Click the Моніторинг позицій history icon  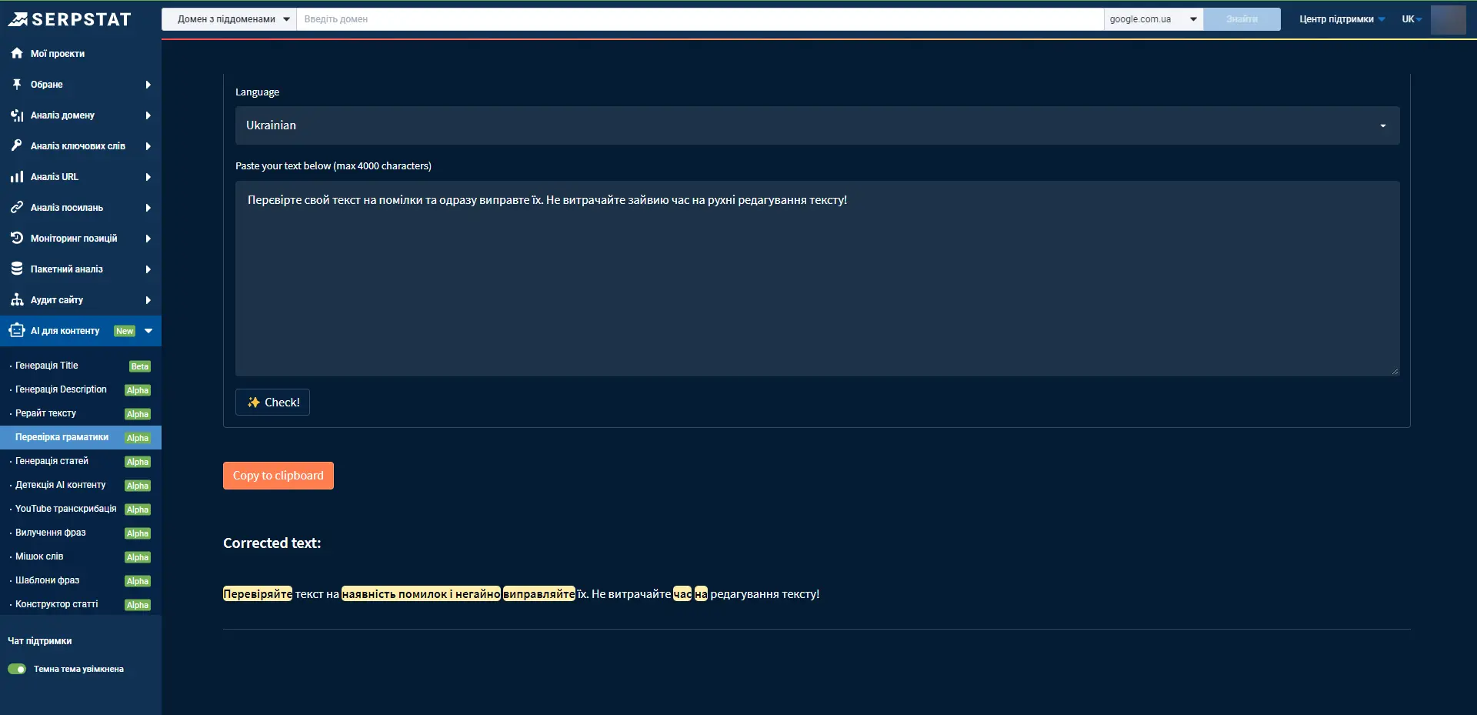17,238
